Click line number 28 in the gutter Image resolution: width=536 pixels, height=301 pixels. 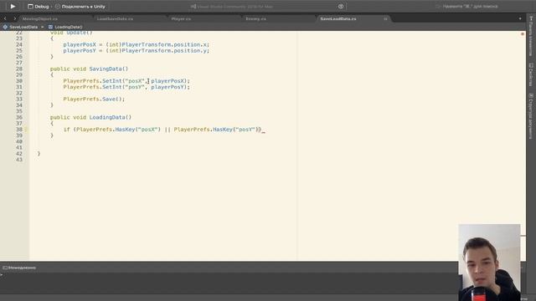pos(18,69)
